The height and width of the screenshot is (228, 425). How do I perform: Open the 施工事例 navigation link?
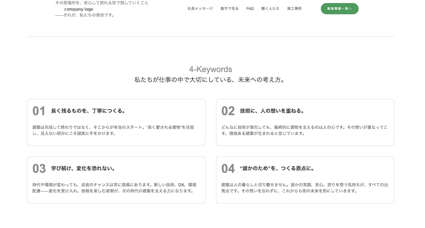click(294, 9)
